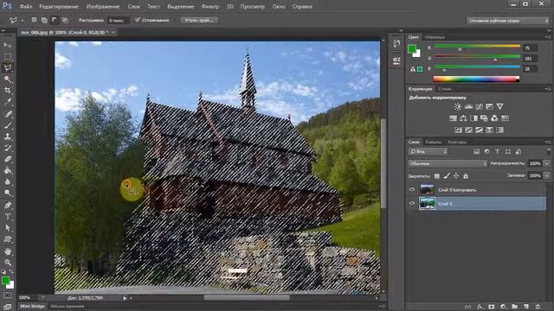
Task: Enable Intersect with selection mode
Action: pyautogui.click(x=65, y=20)
